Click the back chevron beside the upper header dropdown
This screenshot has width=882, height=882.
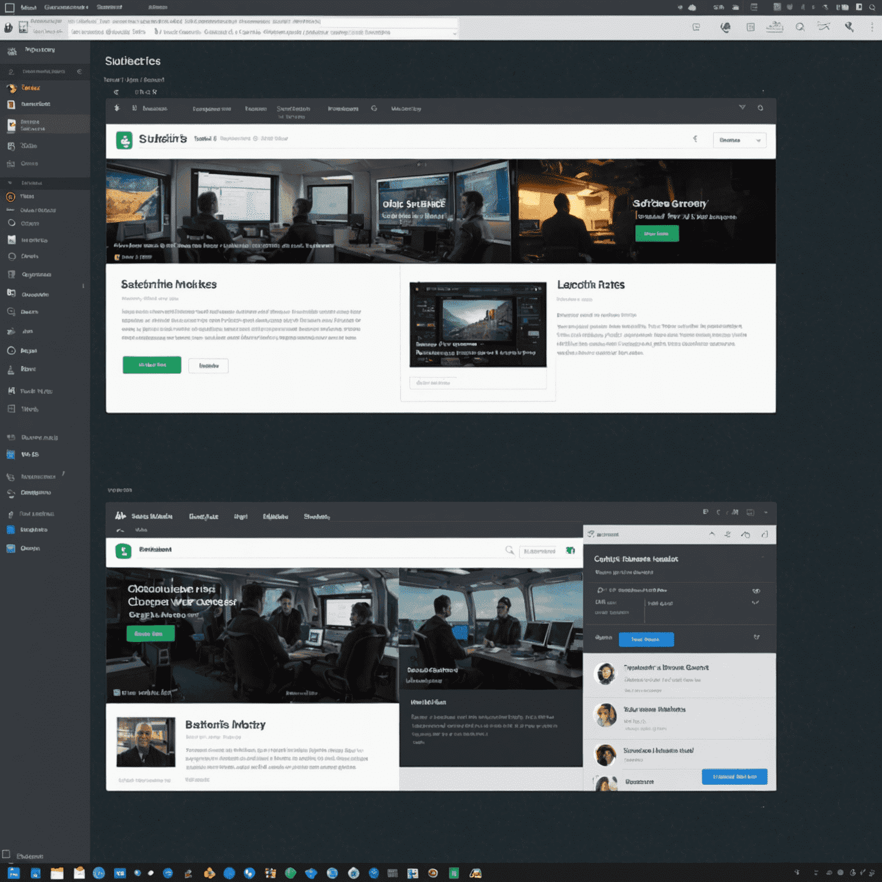point(695,139)
